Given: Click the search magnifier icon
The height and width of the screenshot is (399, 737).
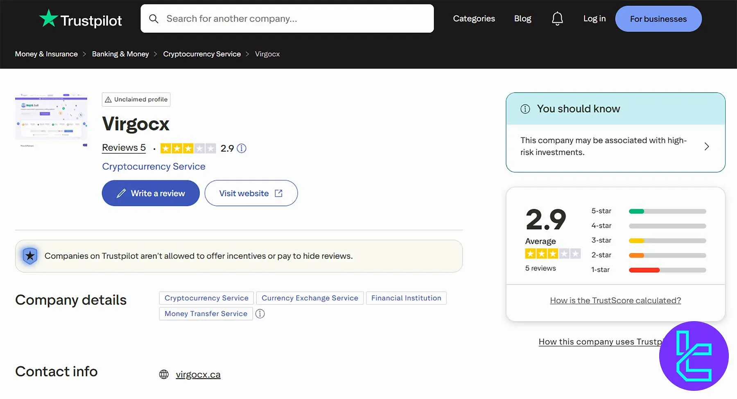Looking at the screenshot, I should [154, 18].
